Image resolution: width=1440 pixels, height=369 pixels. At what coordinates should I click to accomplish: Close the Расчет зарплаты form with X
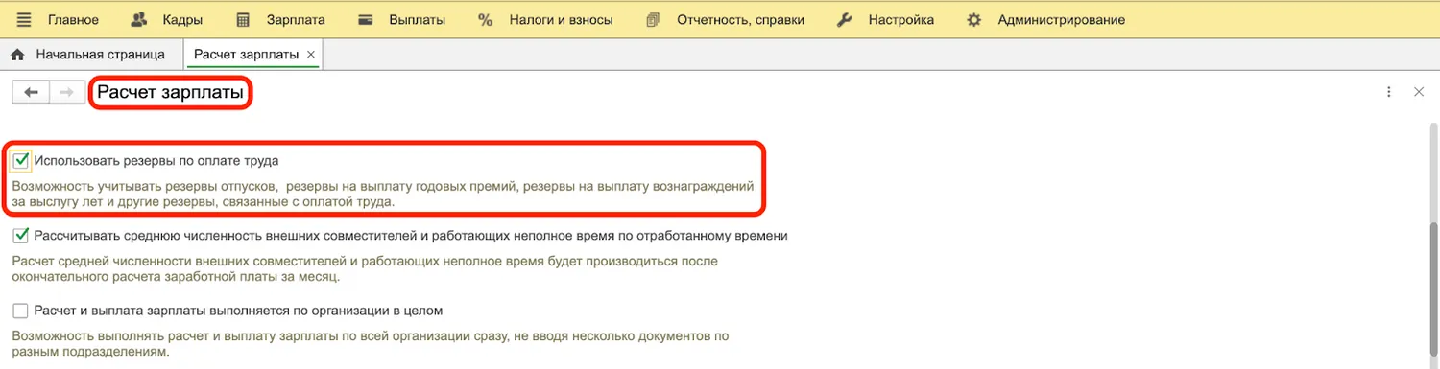tap(1419, 92)
